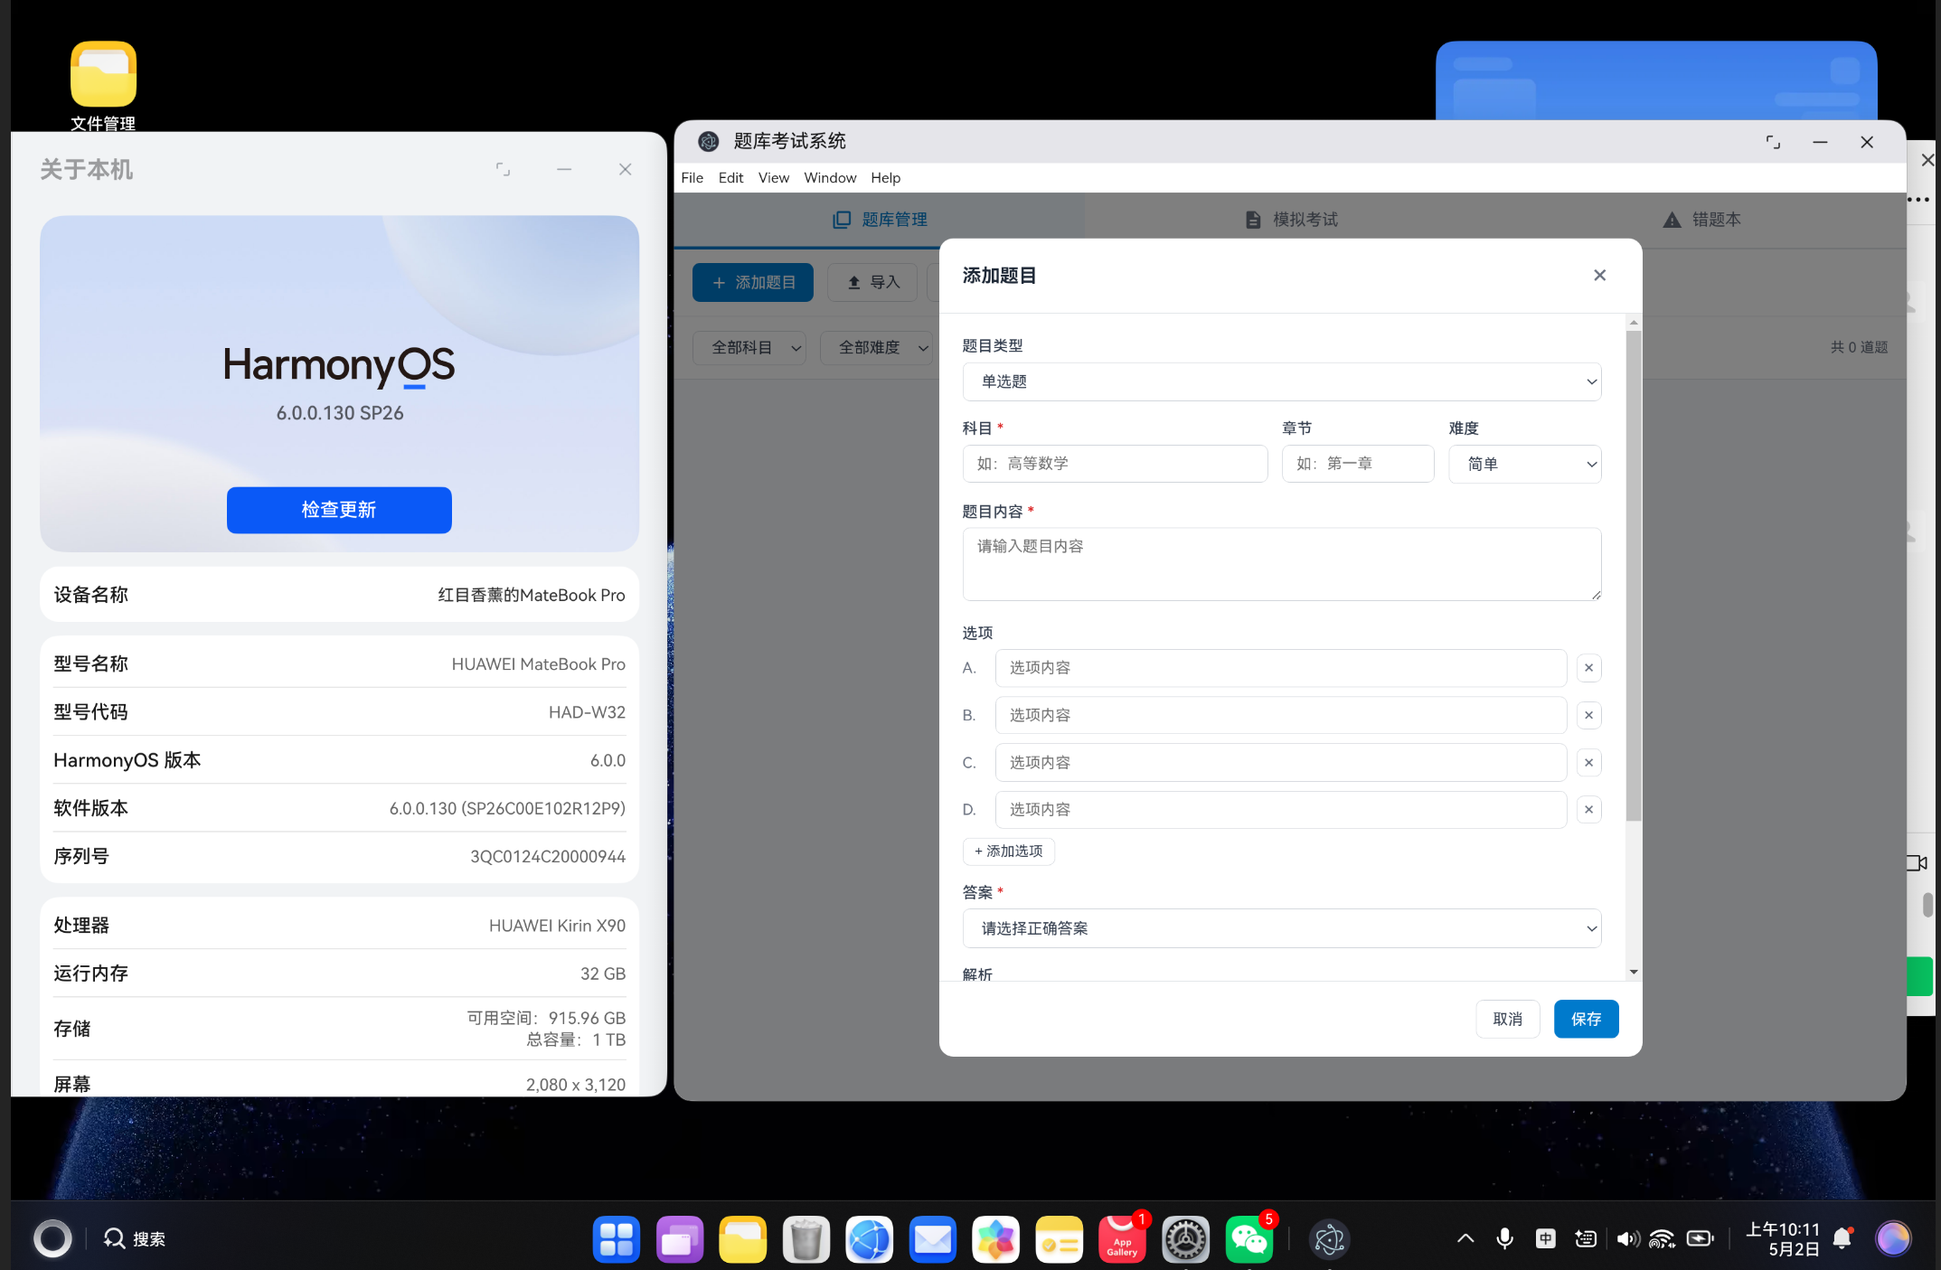Open the launcher grid icon in dock
This screenshot has height=1270, width=1941.
pos(616,1238)
